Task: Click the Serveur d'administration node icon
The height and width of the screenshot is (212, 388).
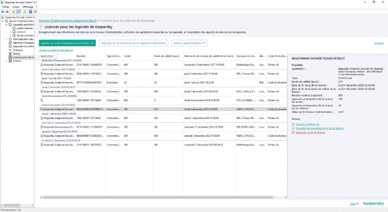Action: 7,21
